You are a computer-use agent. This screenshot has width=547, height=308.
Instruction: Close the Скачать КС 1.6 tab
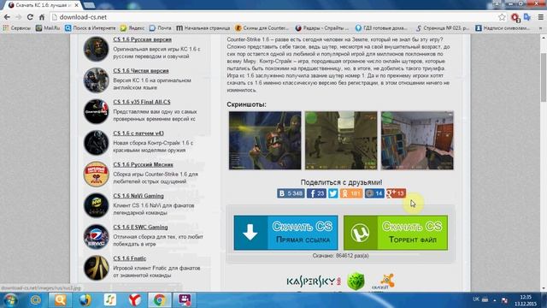[76, 5]
